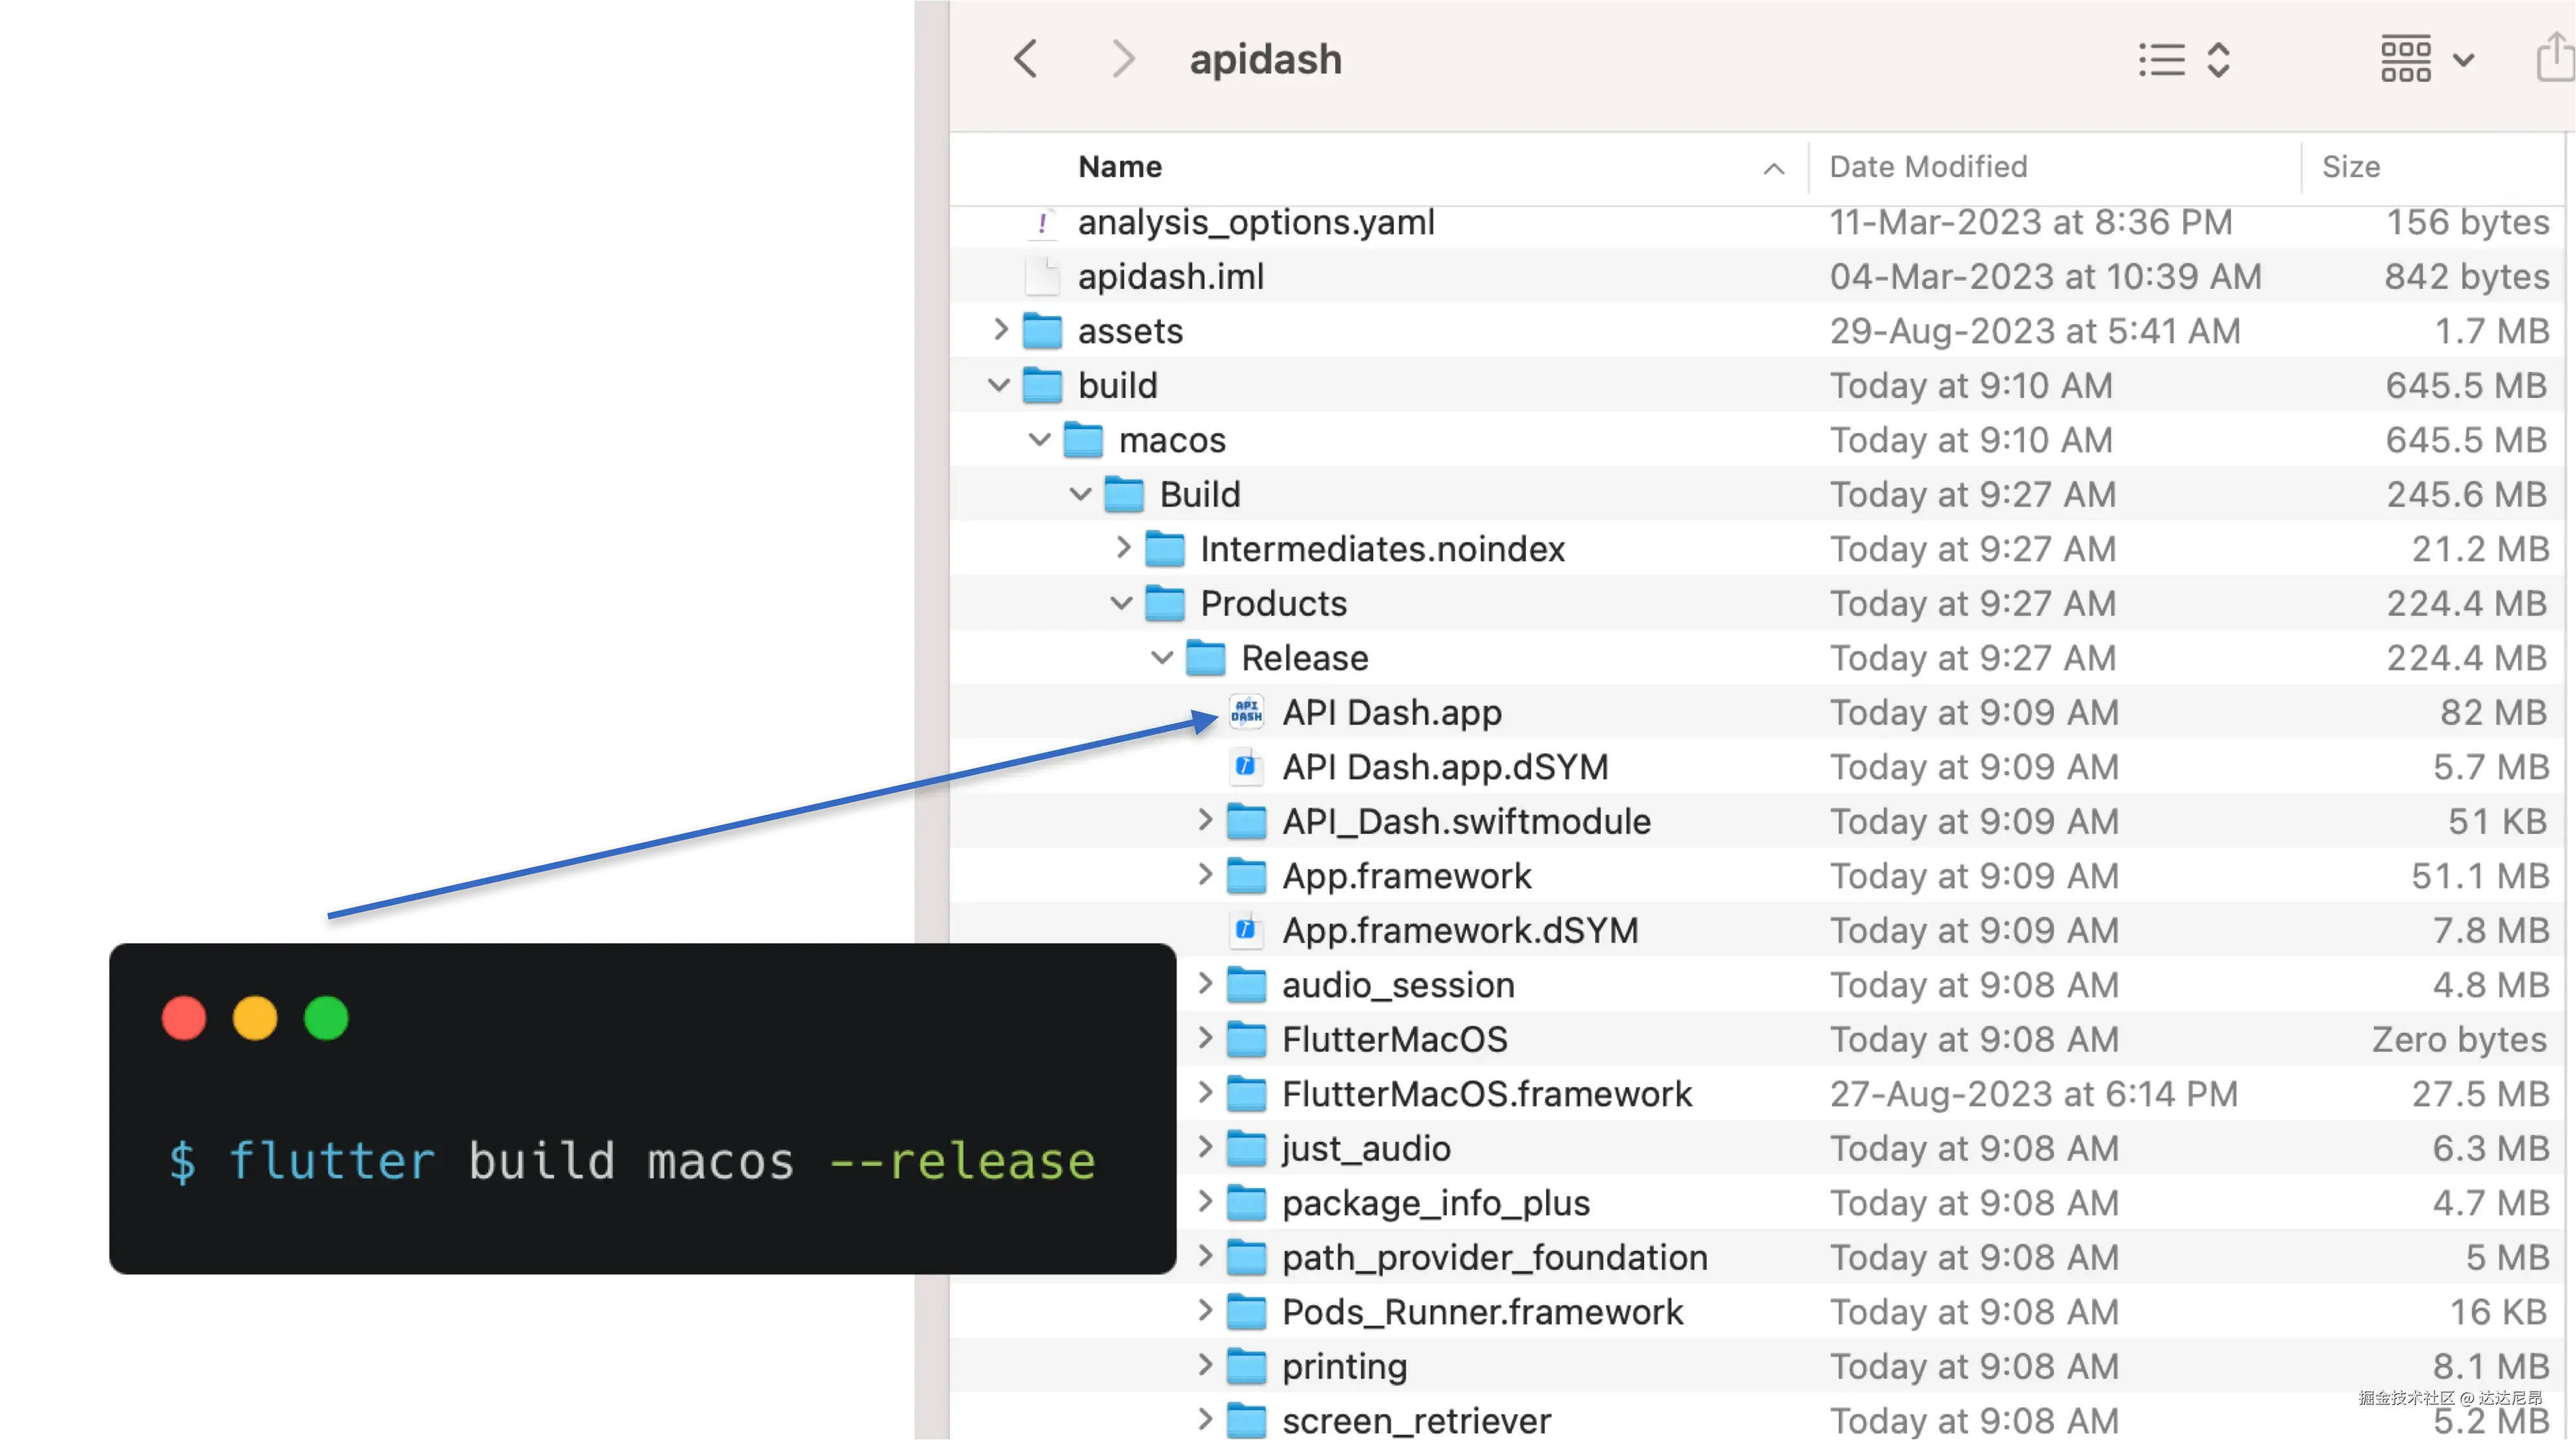This screenshot has height=1440, width=2576.
Task: Click the green terminal window button
Action: [326, 1018]
